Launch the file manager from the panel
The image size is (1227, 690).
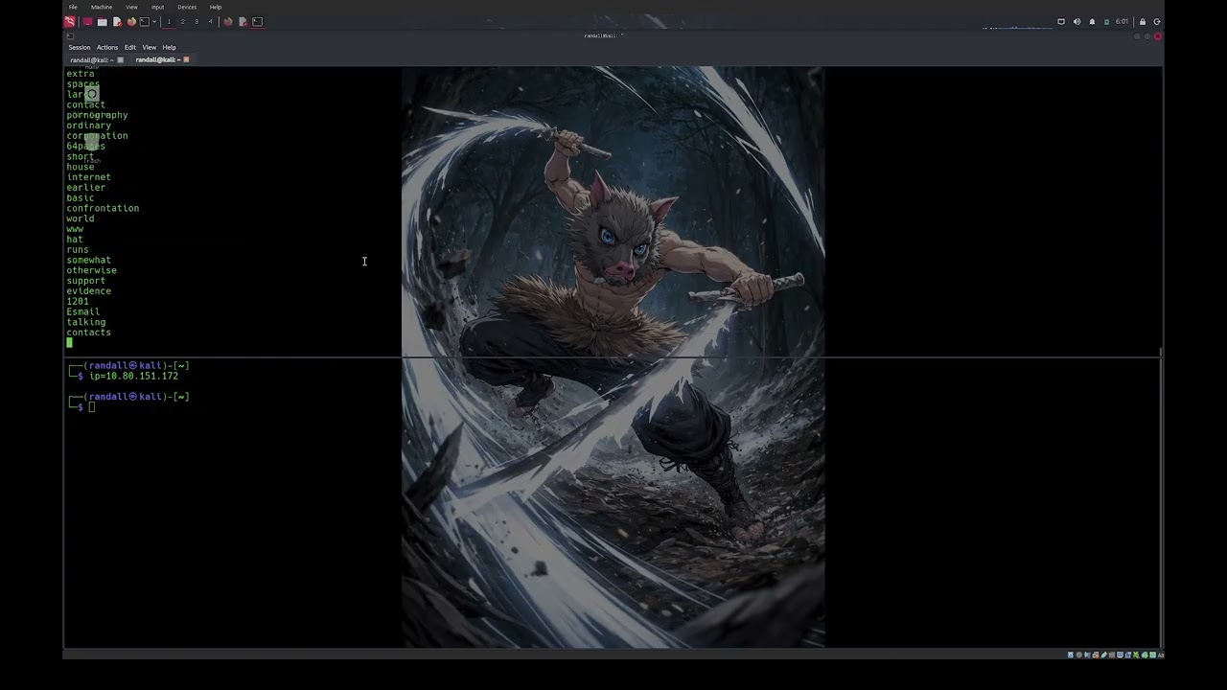click(x=103, y=21)
